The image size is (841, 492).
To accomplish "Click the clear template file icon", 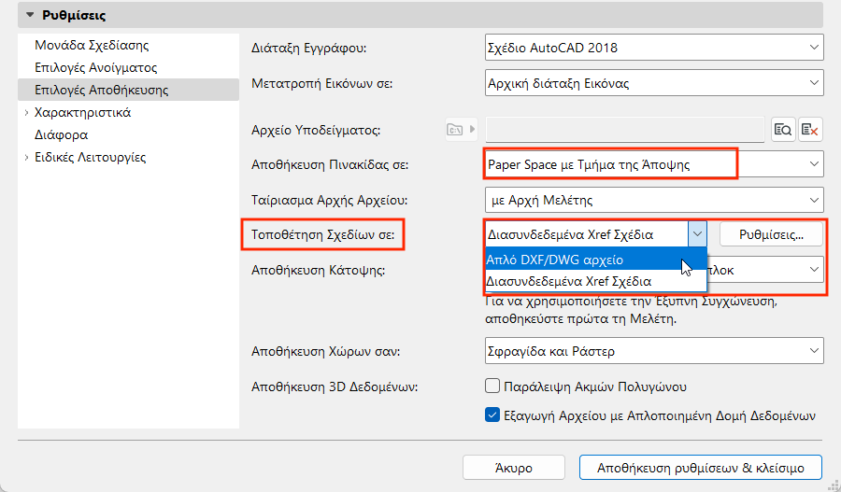I will point(810,129).
